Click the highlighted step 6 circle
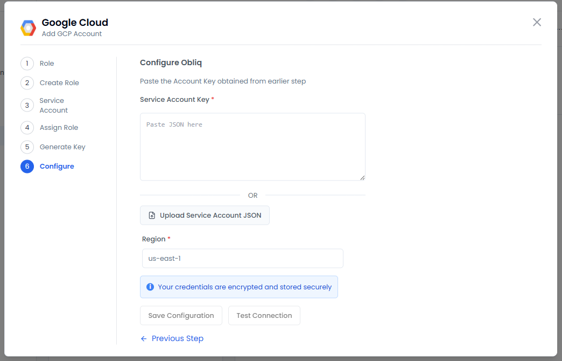Screen dimensions: 562x361 [x=27, y=166]
